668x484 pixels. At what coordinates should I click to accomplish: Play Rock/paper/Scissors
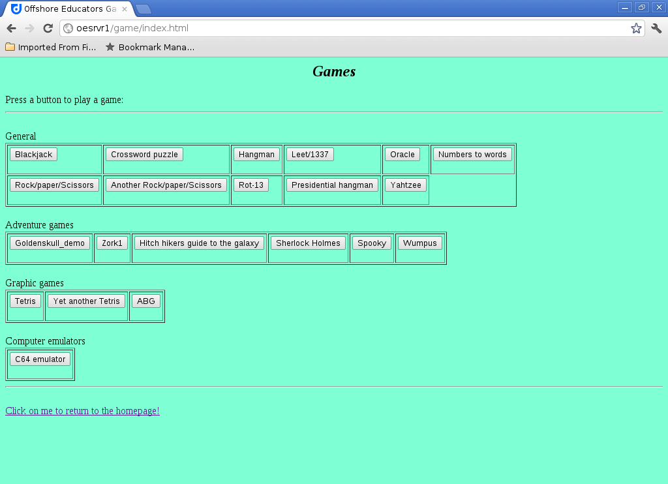tap(53, 185)
